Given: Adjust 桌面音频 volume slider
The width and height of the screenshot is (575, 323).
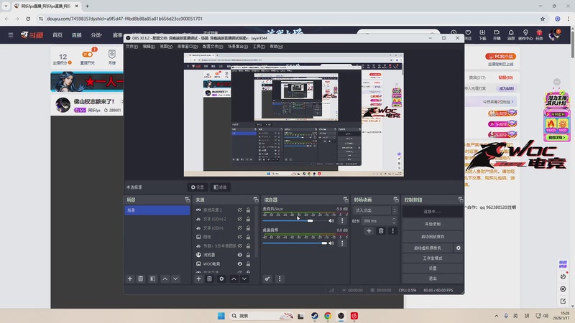Looking at the screenshot, I should (x=295, y=243).
